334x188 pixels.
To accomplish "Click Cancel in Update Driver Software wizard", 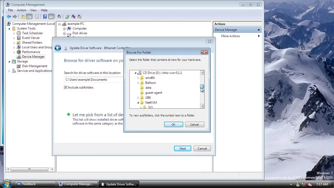I will pyautogui.click(x=202, y=149).
